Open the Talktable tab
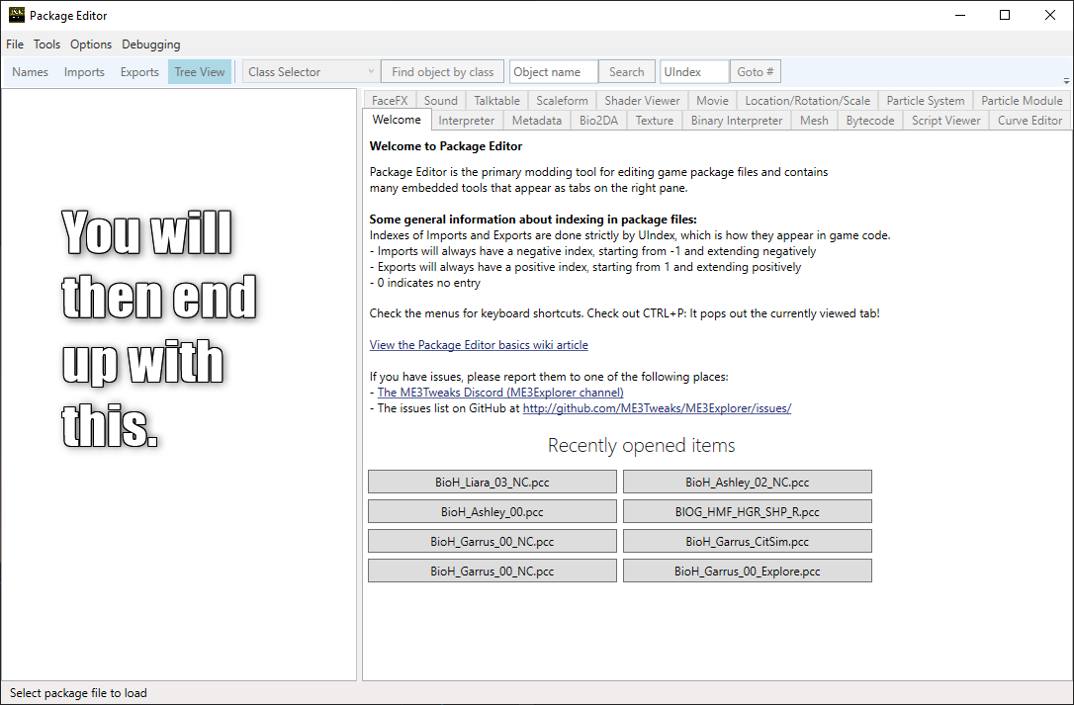Image resolution: width=1074 pixels, height=705 pixels. point(496,100)
